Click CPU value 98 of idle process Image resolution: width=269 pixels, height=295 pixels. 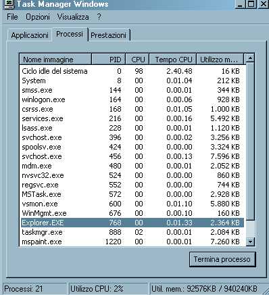(x=139, y=71)
